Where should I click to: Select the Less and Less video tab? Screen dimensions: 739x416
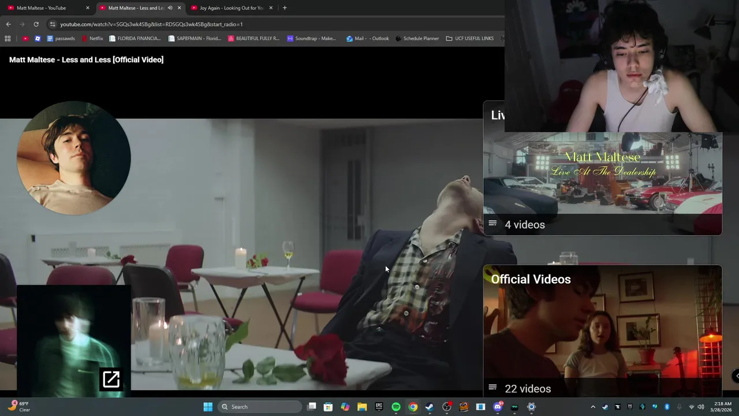(136, 8)
